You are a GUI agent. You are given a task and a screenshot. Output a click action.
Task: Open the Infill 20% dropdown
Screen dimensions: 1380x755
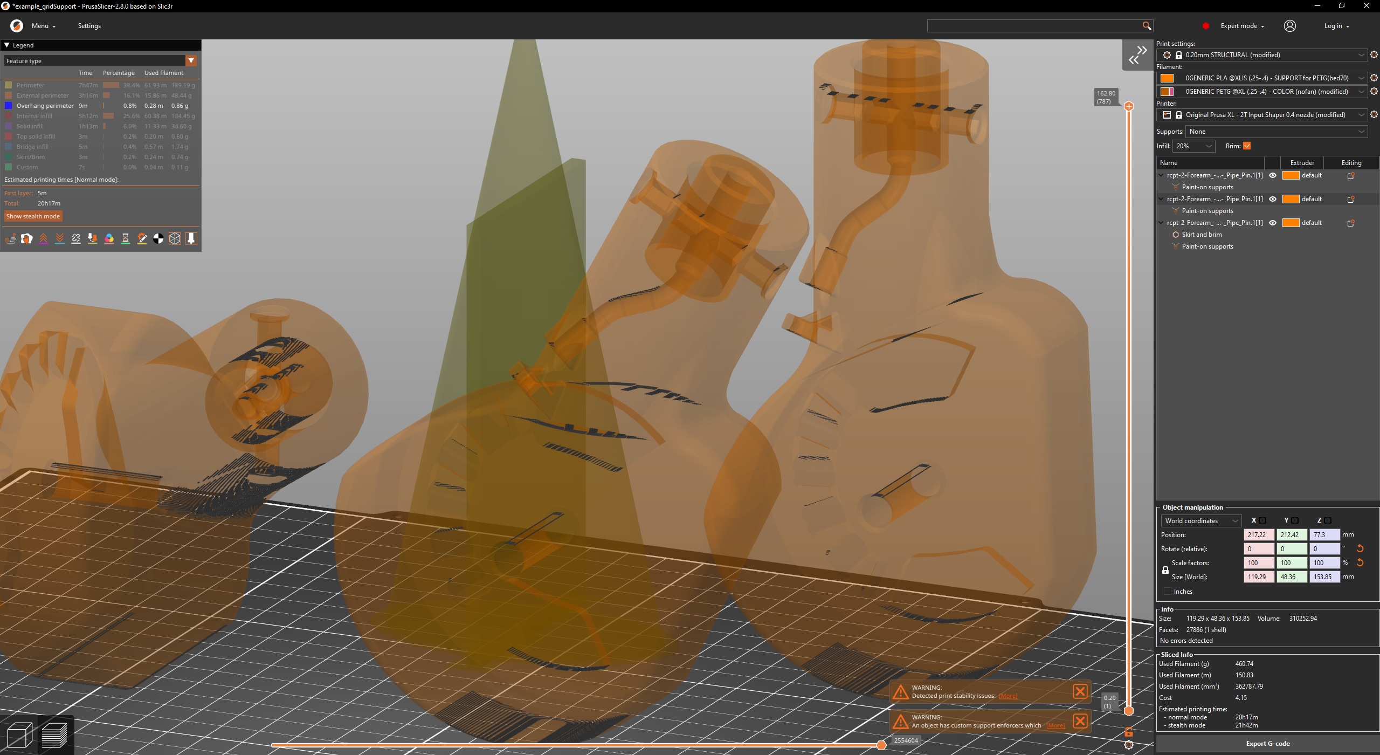pos(1193,146)
